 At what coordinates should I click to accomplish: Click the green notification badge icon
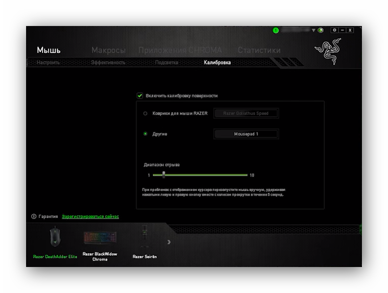276,30
